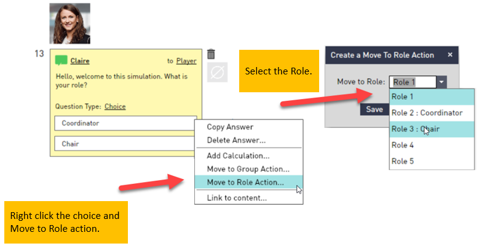Click the trash can delete icon
This screenshot has width=479, height=246.
click(x=211, y=54)
